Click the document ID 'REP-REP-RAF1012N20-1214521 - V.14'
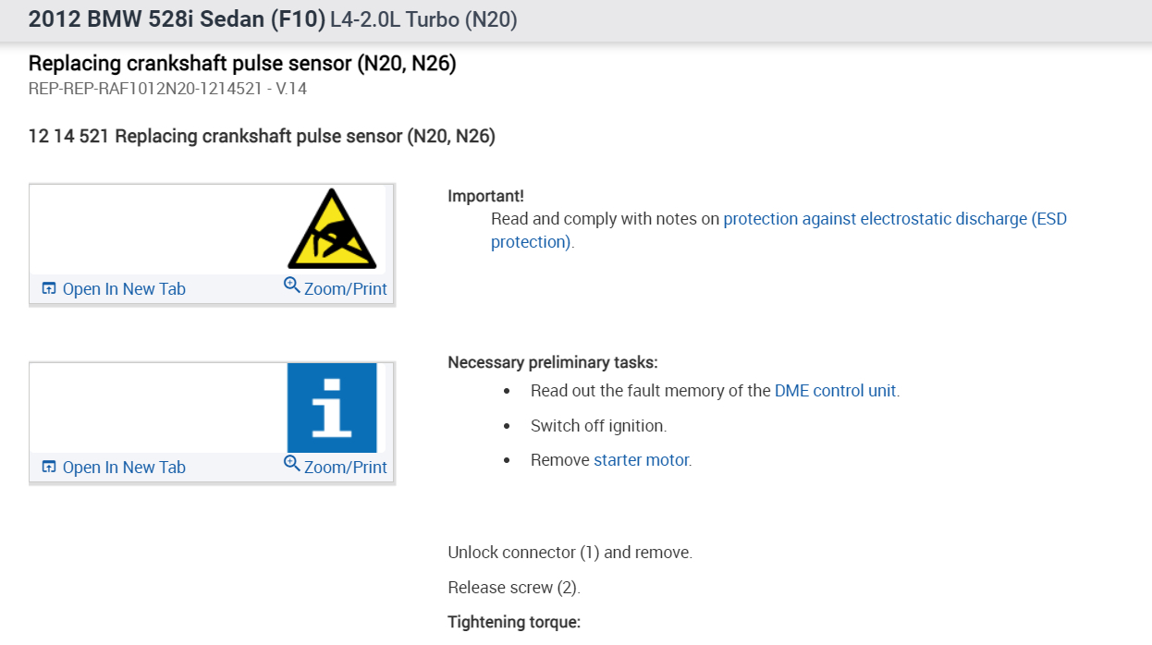This screenshot has width=1152, height=645. (x=167, y=90)
